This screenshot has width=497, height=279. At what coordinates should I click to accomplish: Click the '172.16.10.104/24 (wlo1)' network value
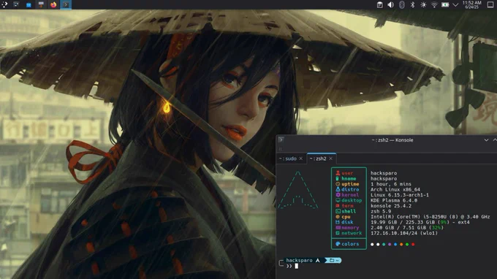coord(404,233)
